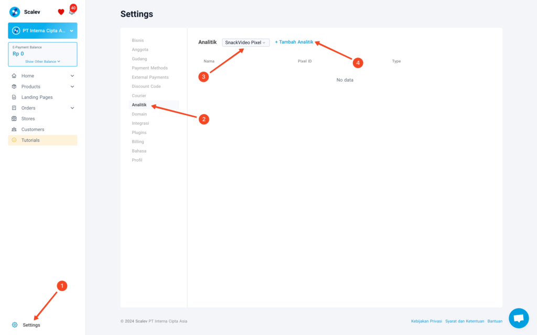The width and height of the screenshot is (537, 335).
Task: Expand the Home menu chevron
Action: [72, 76]
